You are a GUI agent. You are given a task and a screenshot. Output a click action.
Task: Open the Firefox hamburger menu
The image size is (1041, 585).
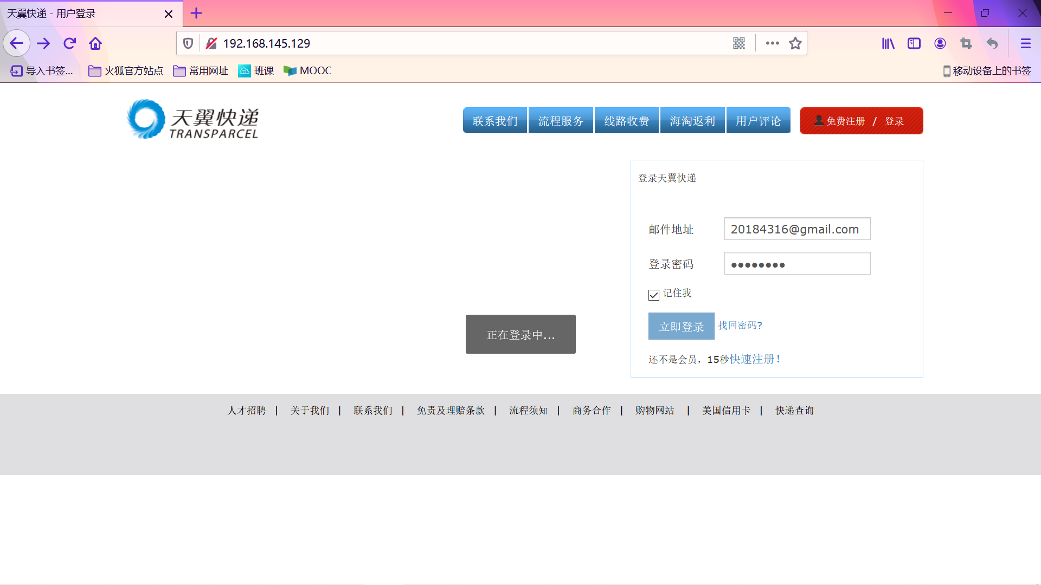click(1025, 43)
